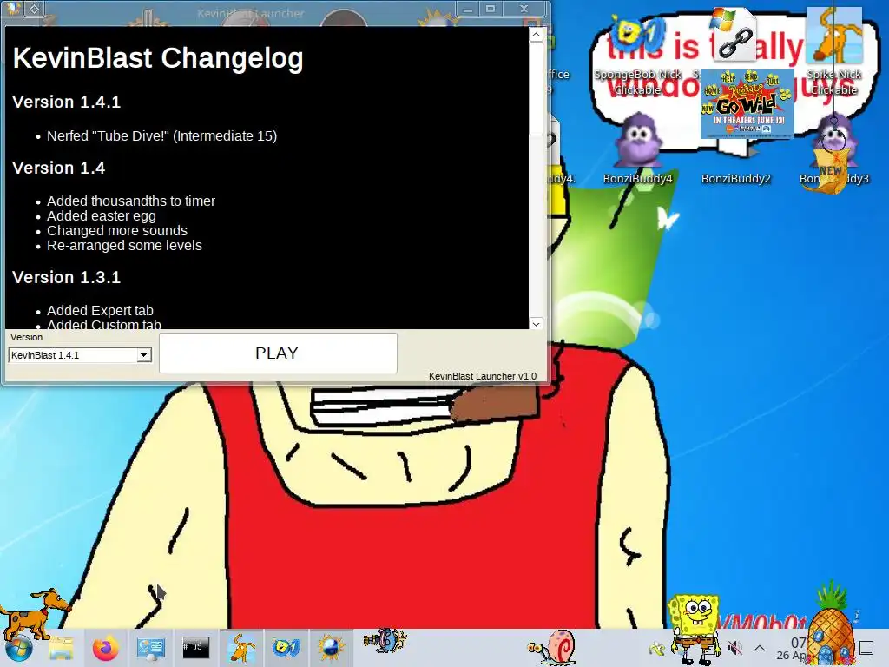The height and width of the screenshot is (667, 889).
Task: Click the taskbar clock and date
Action: click(792, 648)
